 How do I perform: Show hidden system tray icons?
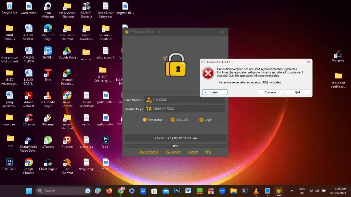pyautogui.click(x=292, y=191)
